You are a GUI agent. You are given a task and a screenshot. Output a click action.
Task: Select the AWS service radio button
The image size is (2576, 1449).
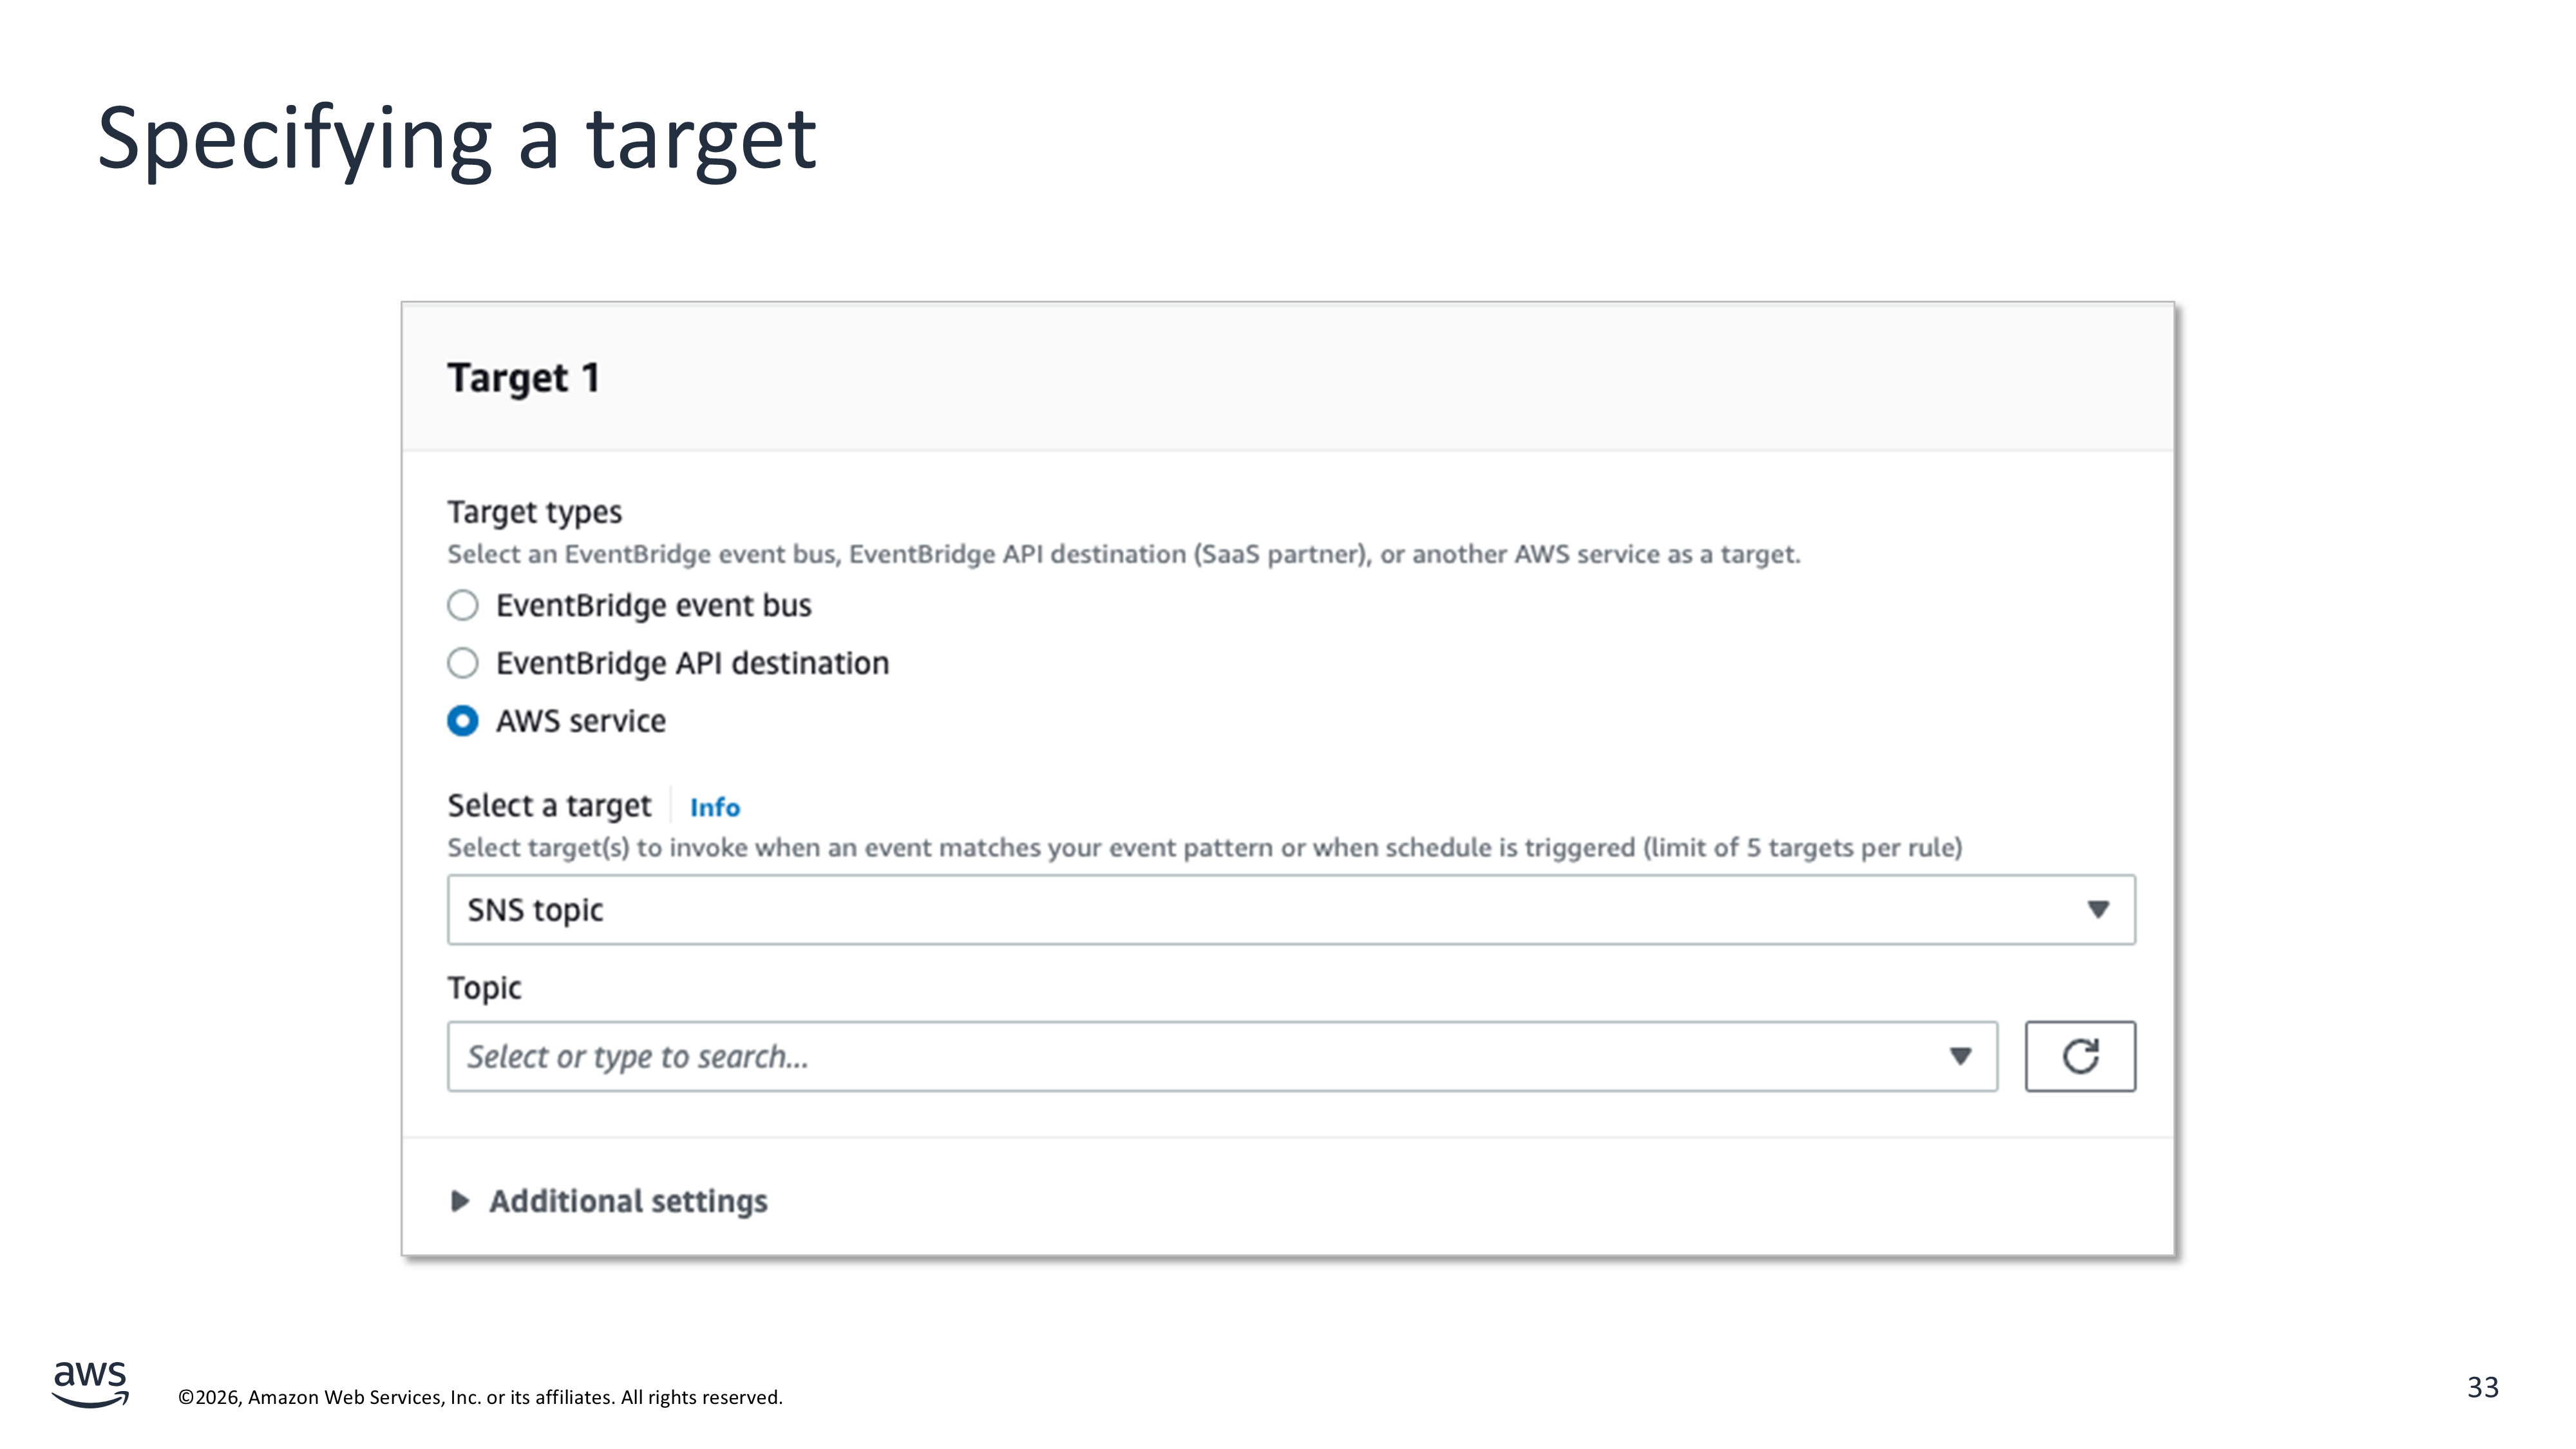click(462, 721)
